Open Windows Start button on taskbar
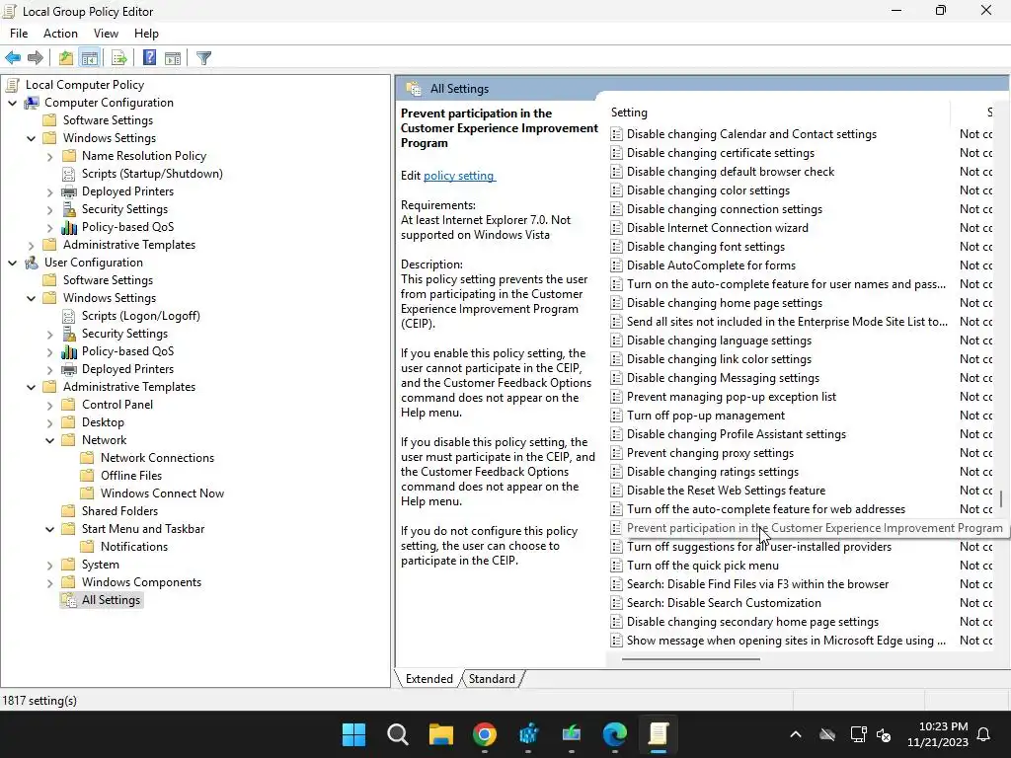1011x758 pixels. click(x=354, y=734)
